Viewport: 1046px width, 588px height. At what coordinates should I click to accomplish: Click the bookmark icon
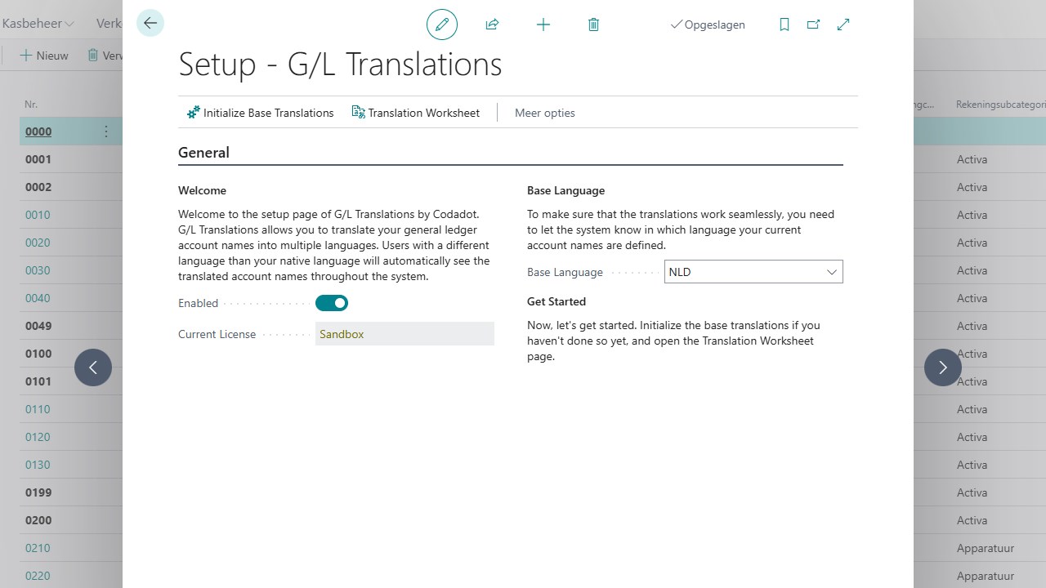coord(784,24)
